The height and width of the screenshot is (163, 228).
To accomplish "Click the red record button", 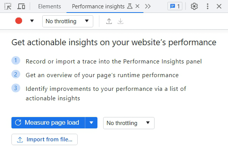I will (x=19, y=21).
